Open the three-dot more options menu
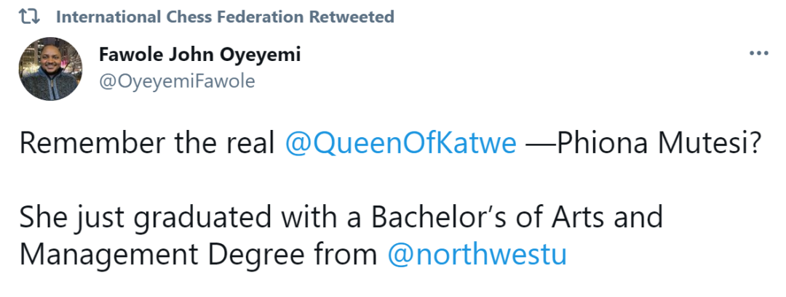This screenshot has height=297, width=786. (759, 54)
